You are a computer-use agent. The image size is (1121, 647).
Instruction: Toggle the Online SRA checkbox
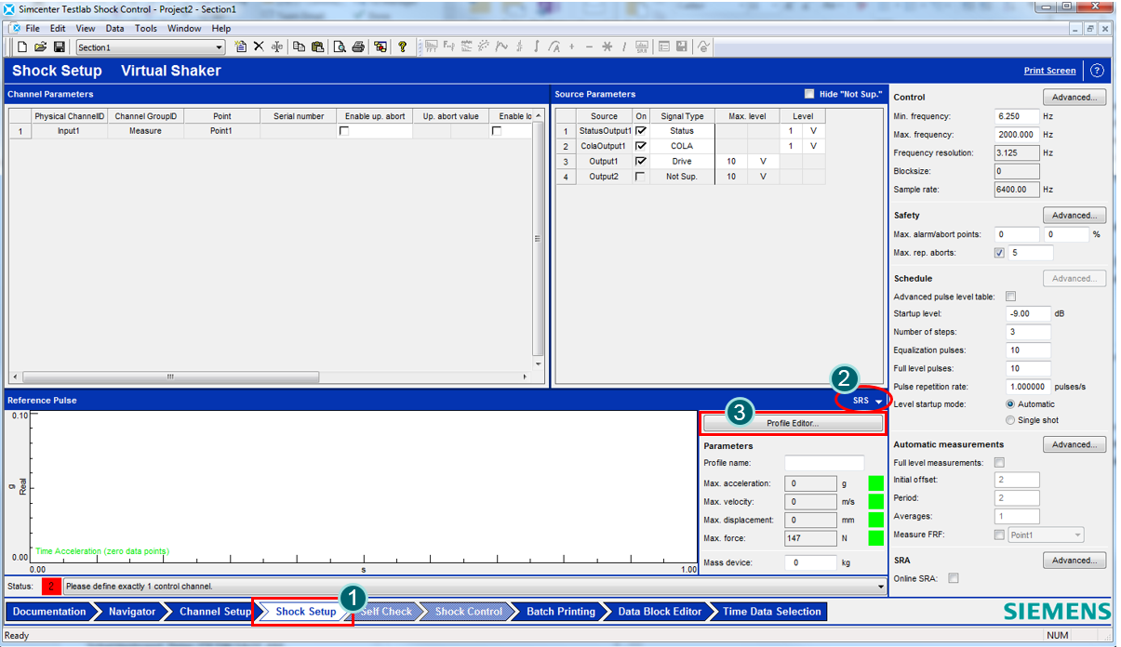954,578
